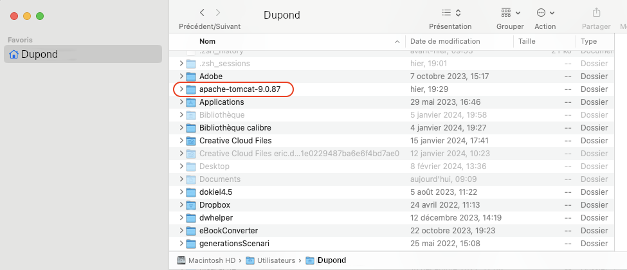This screenshot has width=627, height=270.
Task: Open the Grouper grouping dropdown
Action: (510, 13)
